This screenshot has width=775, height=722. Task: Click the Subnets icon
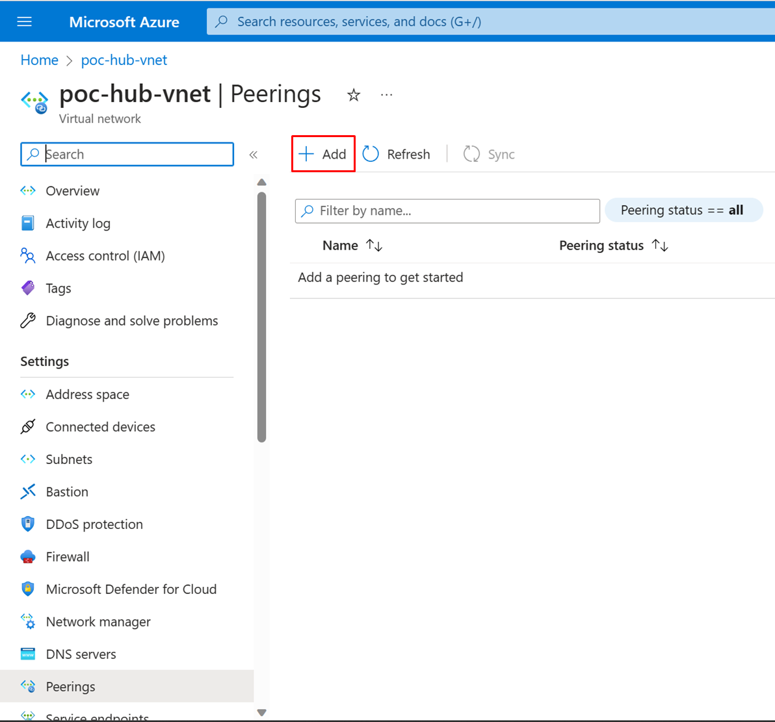28,459
